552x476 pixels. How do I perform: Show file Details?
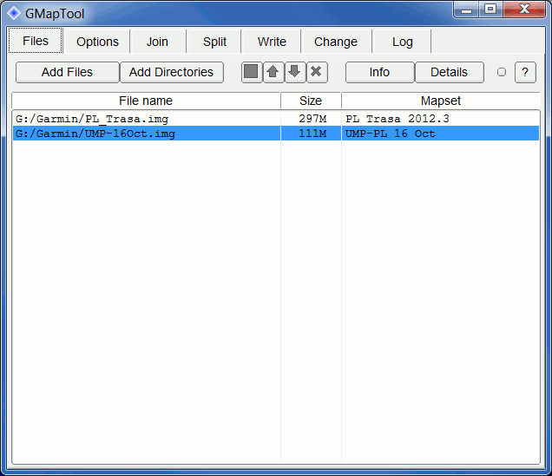450,73
